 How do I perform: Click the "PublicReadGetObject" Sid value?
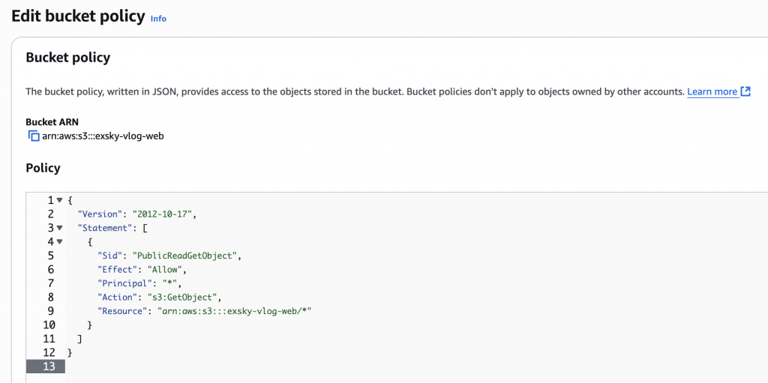185,256
